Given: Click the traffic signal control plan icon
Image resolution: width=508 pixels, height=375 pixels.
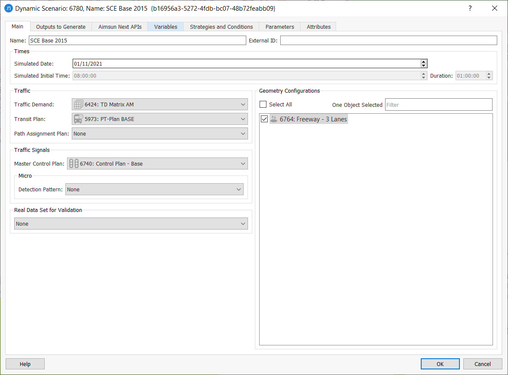Looking at the screenshot, I should (x=73, y=163).
